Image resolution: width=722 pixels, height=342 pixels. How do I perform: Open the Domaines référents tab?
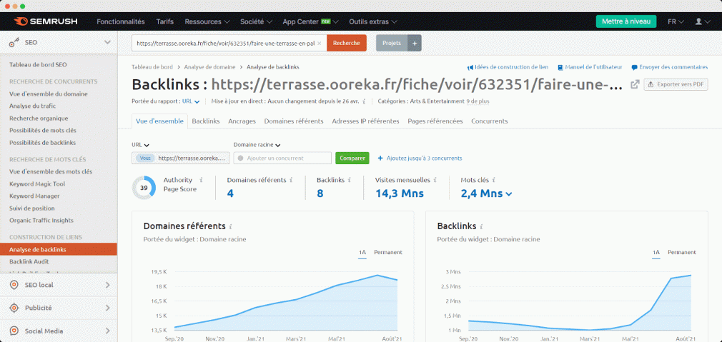click(294, 121)
